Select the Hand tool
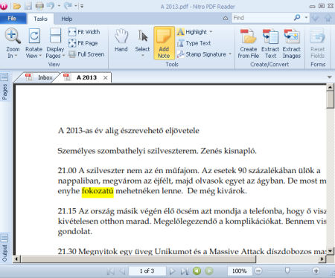This screenshot has height=278, width=335. pyautogui.click(x=121, y=40)
